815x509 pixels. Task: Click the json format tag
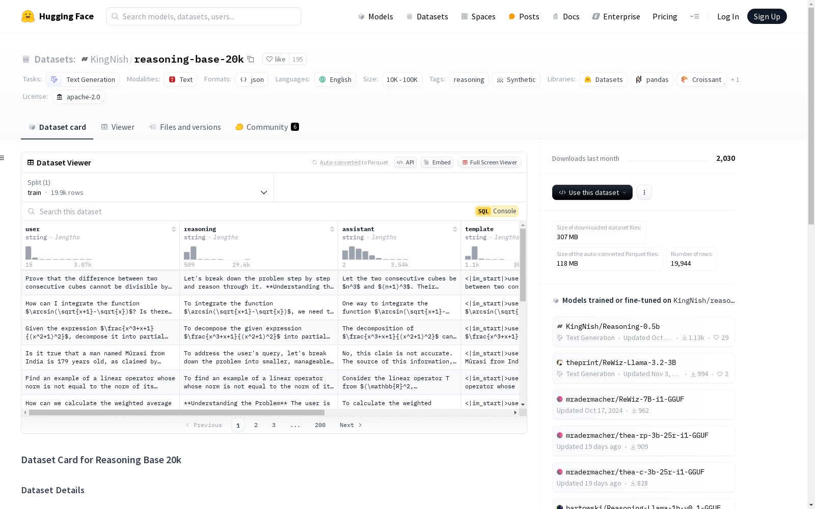pos(252,79)
